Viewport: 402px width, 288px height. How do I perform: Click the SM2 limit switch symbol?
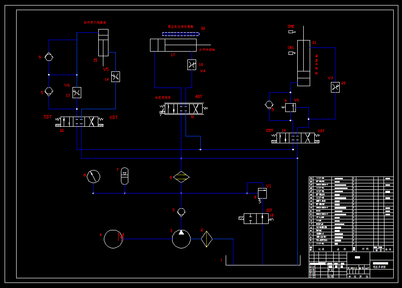point(292,32)
